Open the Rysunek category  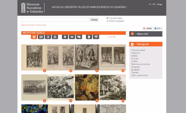coord(135,59)
